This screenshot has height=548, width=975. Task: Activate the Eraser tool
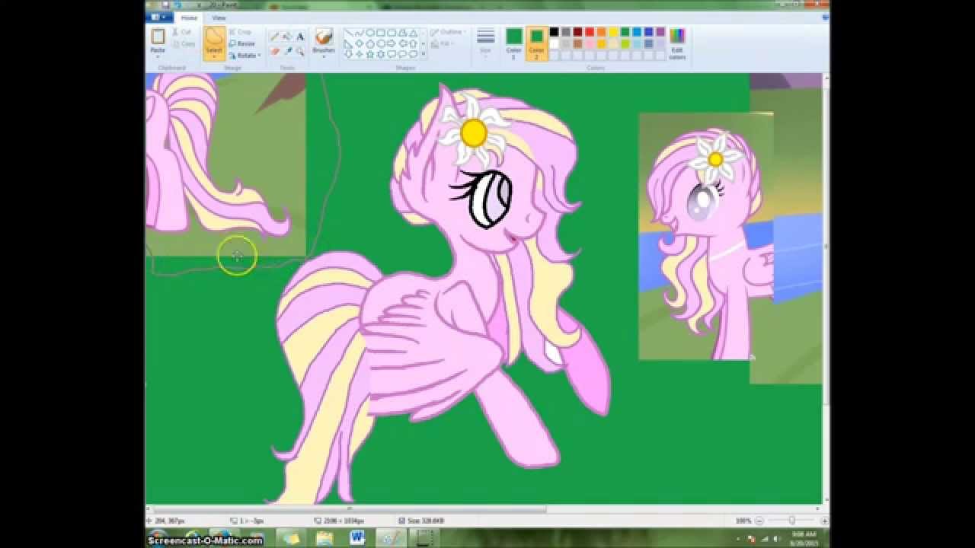coord(274,51)
